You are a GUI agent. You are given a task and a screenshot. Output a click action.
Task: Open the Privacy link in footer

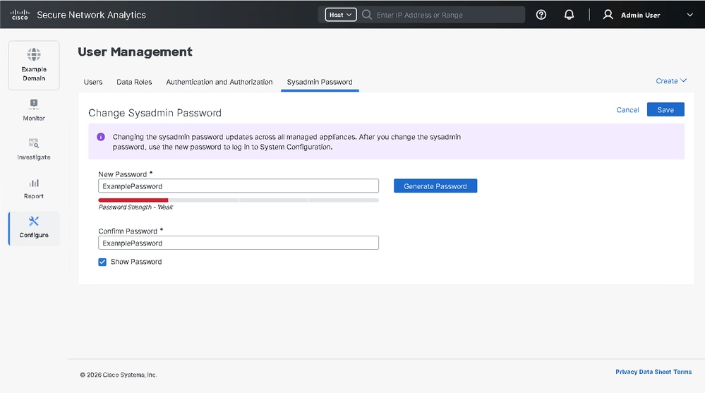click(627, 372)
